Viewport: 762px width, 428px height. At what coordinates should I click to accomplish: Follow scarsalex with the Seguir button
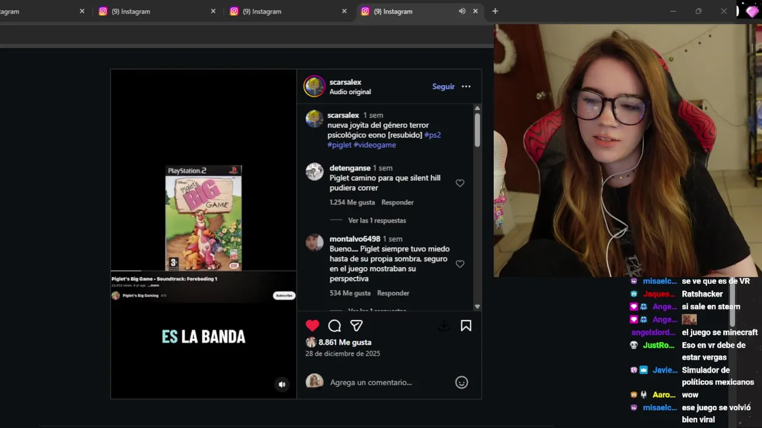point(444,87)
